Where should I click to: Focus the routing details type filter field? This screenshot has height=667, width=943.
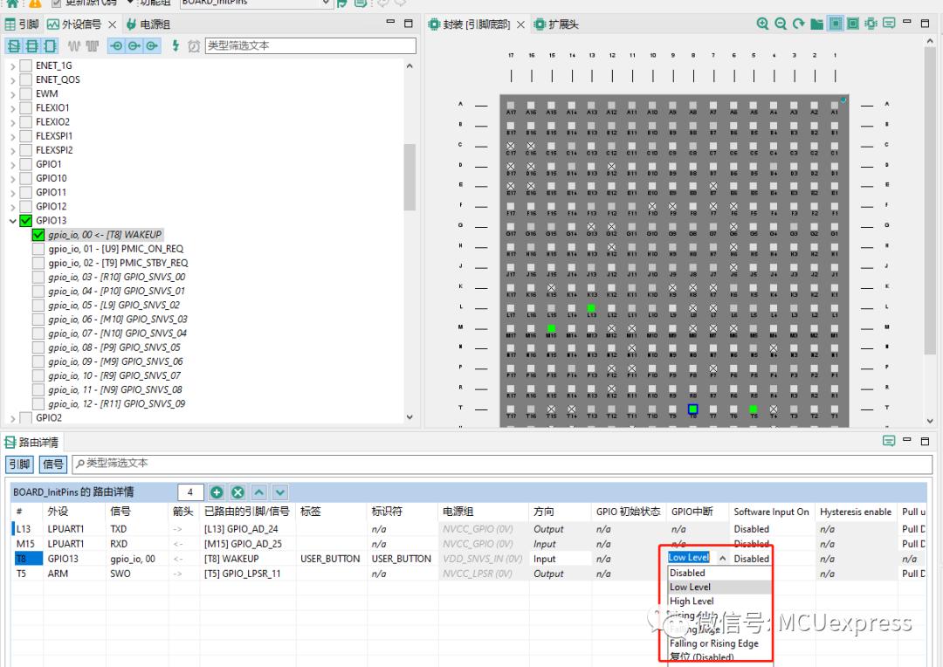coord(503,463)
